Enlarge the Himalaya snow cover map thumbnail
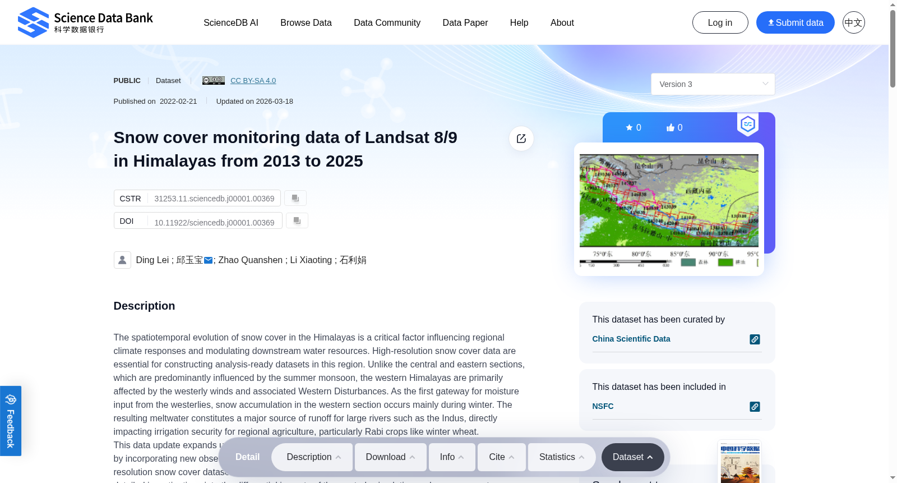Screen dimensions: 897x483 coord(669,209)
